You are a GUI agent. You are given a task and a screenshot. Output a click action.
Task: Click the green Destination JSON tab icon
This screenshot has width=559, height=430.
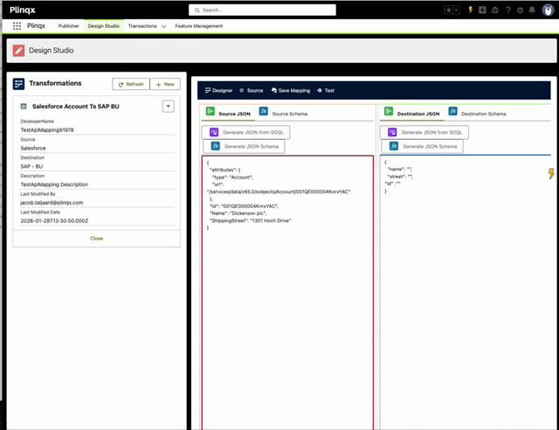(x=389, y=111)
